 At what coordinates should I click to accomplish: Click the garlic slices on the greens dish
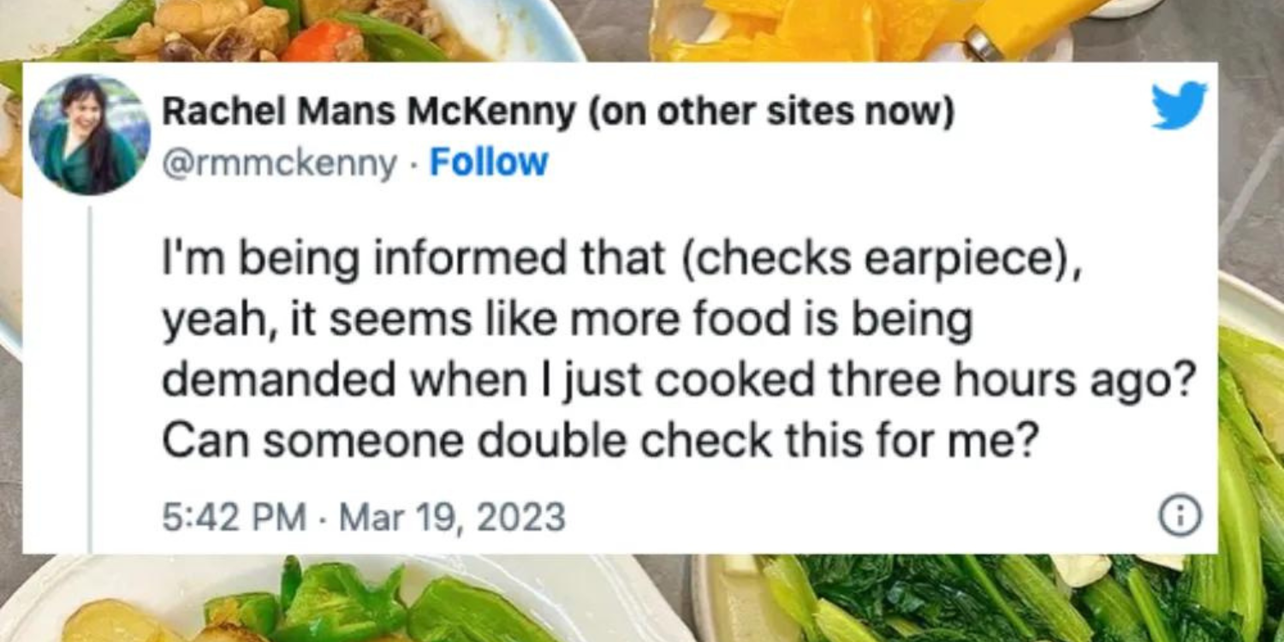[x=1081, y=568]
